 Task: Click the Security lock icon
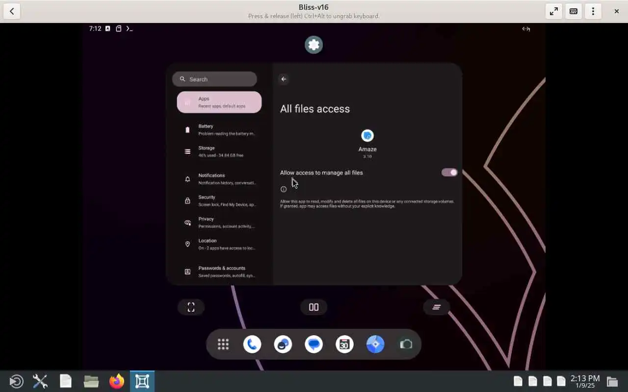[x=187, y=200]
